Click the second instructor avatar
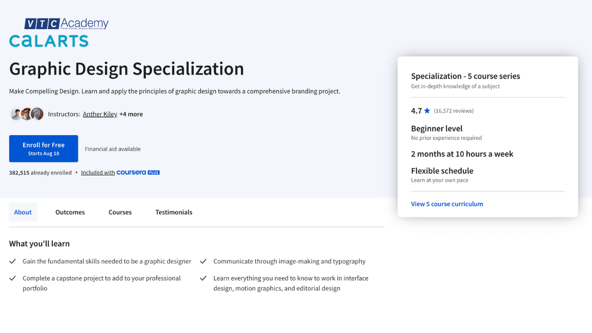 coord(26,113)
